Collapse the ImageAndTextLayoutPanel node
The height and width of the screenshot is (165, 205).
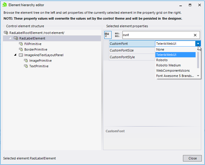(15, 55)
